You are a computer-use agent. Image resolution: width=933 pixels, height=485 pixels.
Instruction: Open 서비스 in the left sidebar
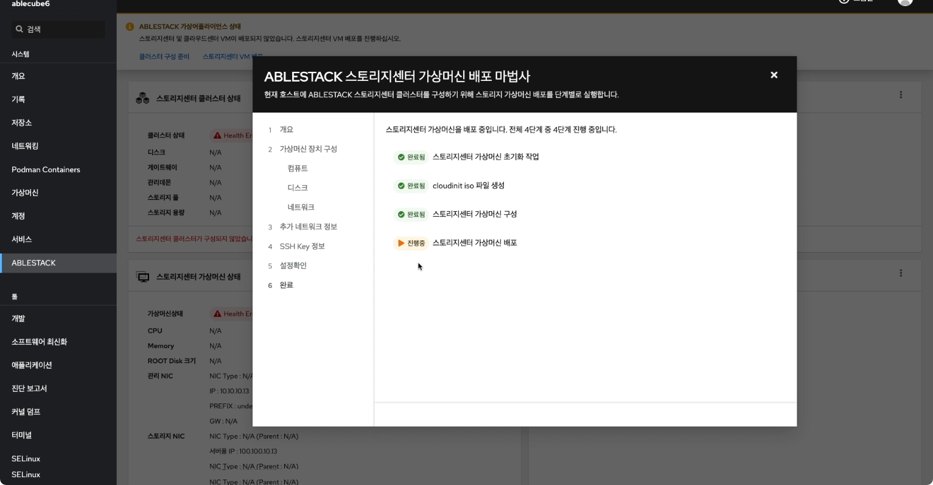click(x=58, y=240)
